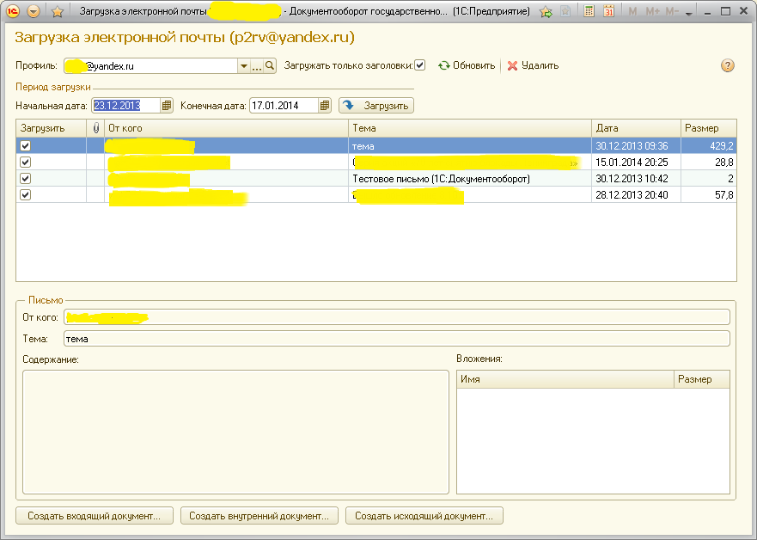This screenshot has height=540, width=757.
Task: Click the greyed history star icon
Action: tap(565, 11)
